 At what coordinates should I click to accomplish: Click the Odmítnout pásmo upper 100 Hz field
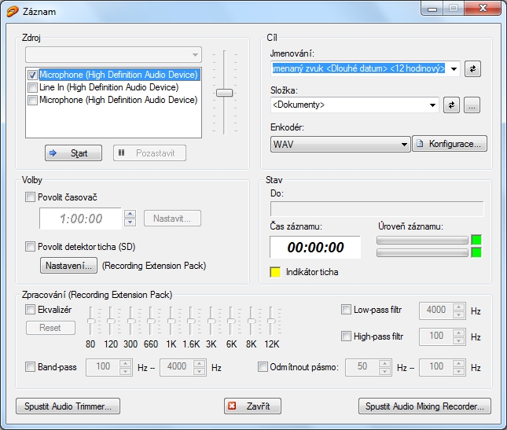click(436, 367)
